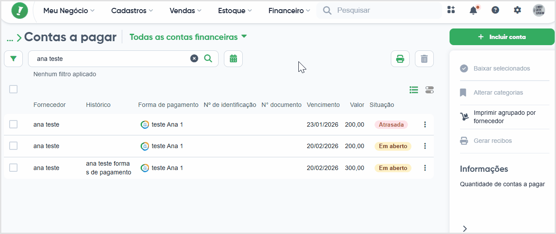Screen dimensions: 556x234
Task: Open the apps grid icon
Action: (451, 10)
